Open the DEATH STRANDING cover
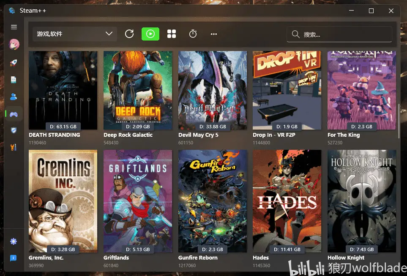Viewport: 407px width, 276px height. (x=63, y=90)
